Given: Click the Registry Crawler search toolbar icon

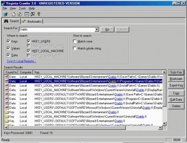Looking at the screenshot, I should (x=6, y=14).
